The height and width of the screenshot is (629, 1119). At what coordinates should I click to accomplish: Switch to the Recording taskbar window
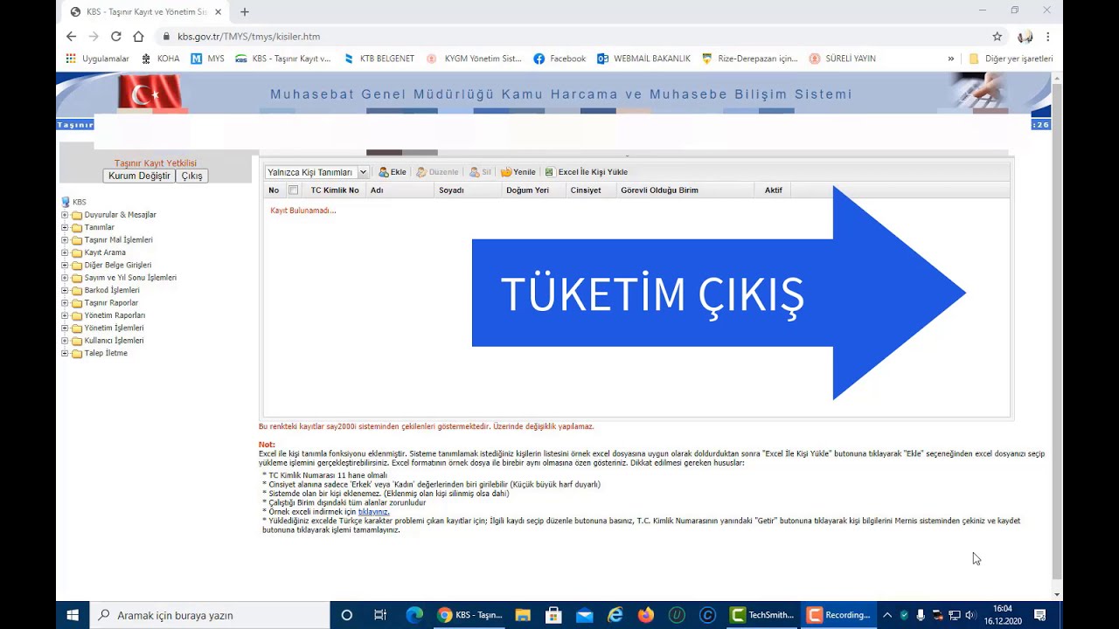pyautogui.click(x=838, y=615)
